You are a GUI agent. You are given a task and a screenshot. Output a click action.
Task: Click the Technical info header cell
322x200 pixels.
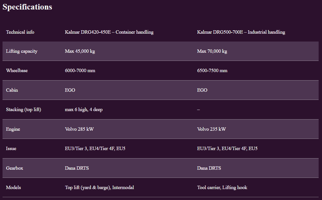coord(20,32)
